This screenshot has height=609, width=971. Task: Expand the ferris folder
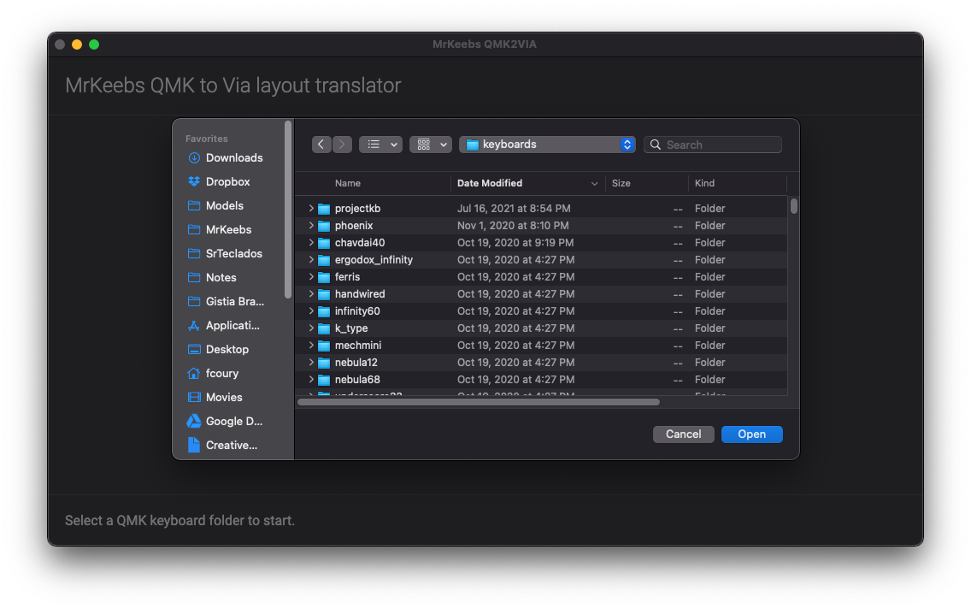click(x=311, y=277)
